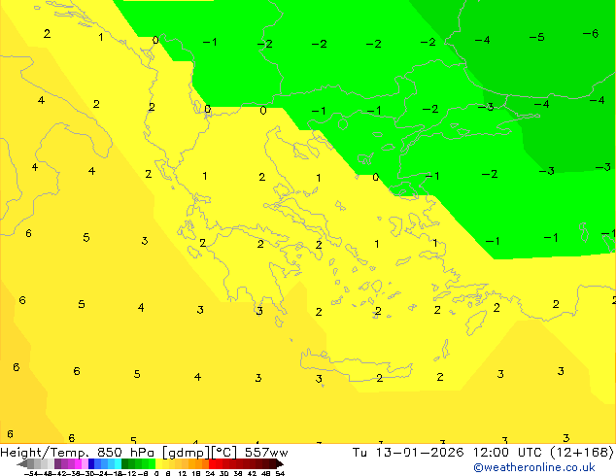This screenshot has height=476, width=616.
Task: Select the darkest green swatch in the legend
Action: click(x=124, y=463)
